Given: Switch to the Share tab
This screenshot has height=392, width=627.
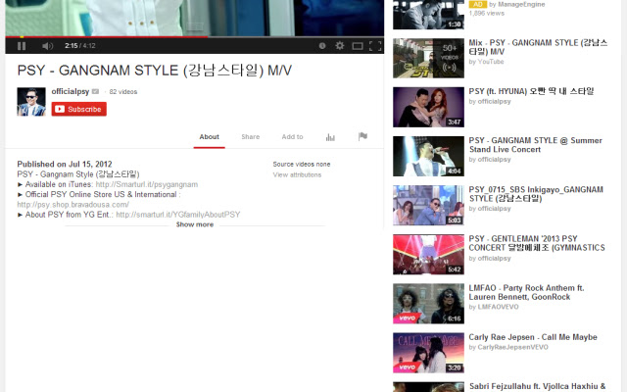Looking at the screenshot, I should click(x=251, y=137).
